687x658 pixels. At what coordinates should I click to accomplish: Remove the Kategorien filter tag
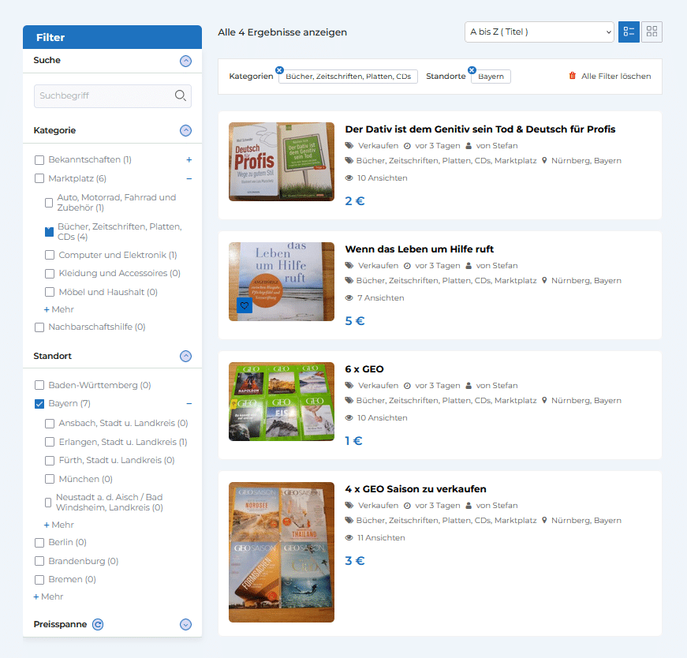click(279, 70)
